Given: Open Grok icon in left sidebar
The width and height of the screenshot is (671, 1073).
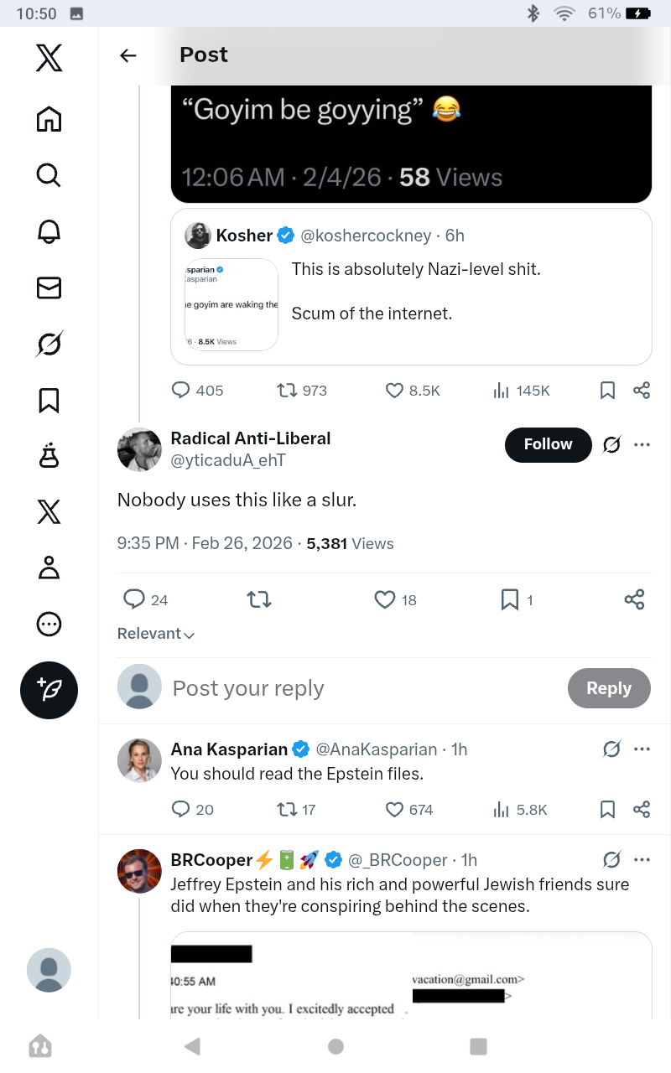Looking at the screenshot, I should pos(49,344).
